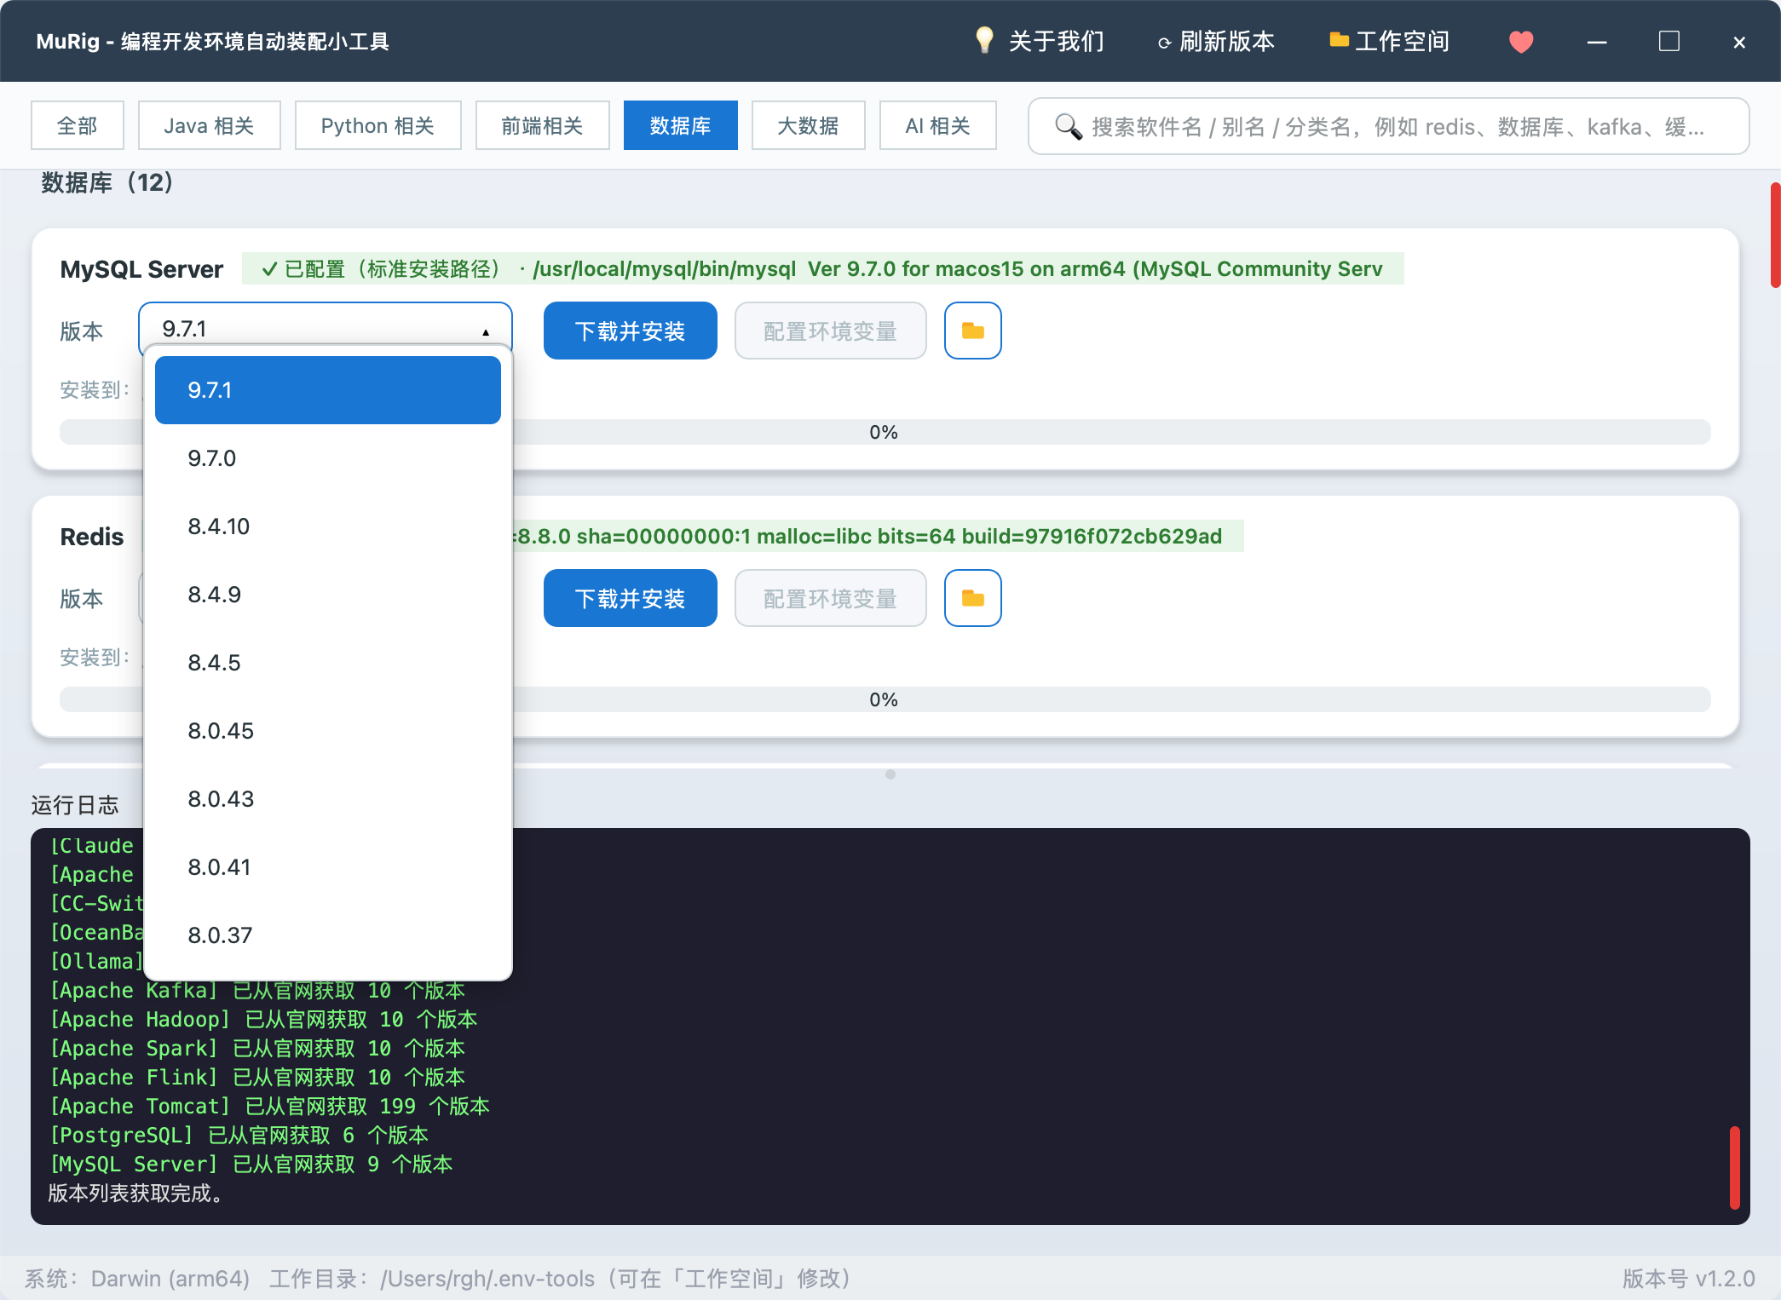Click the splitter handle dot above 运行日志
Screen dimensions: 1781x1300
[890, 774]
